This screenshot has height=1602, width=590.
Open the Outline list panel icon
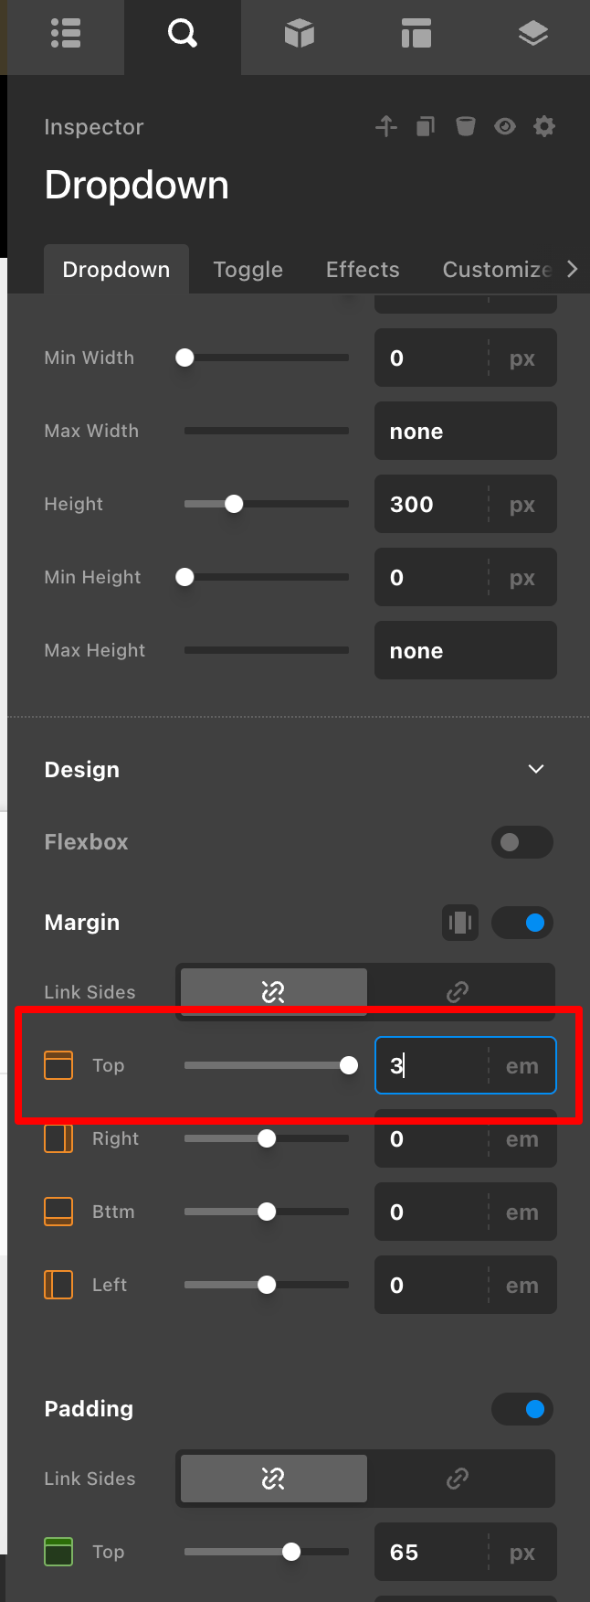66,34
